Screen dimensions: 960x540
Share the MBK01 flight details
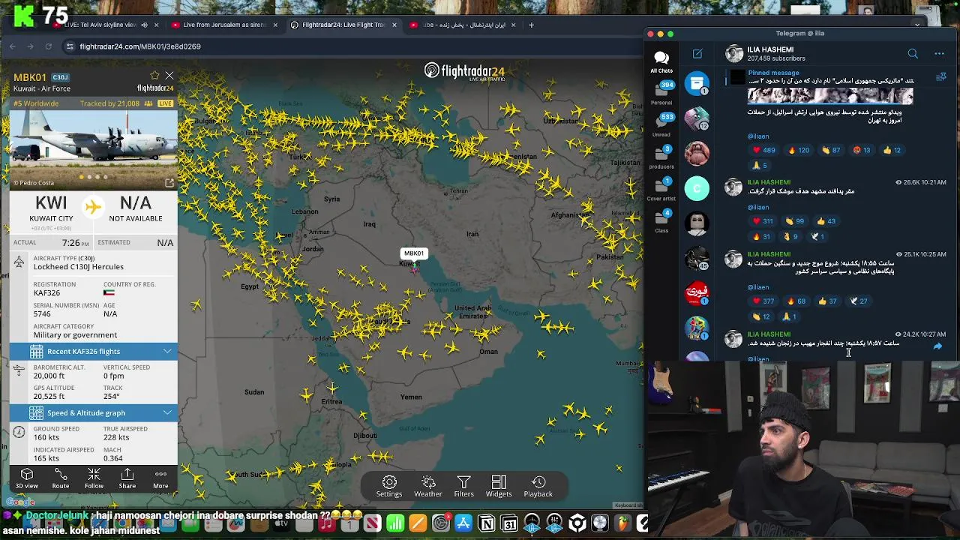pos(127,478)
